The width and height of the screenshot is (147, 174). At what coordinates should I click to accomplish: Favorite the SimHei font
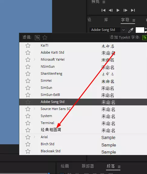tap(28, 81)
